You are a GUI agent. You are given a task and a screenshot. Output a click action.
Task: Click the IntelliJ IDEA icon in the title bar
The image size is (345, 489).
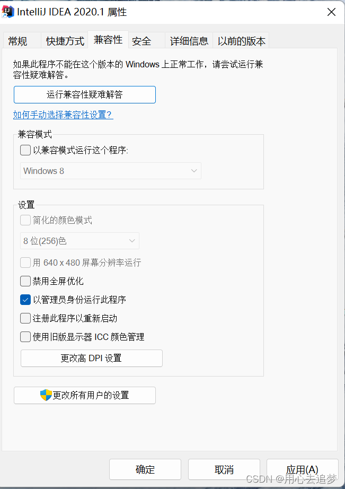coord(9,11)
